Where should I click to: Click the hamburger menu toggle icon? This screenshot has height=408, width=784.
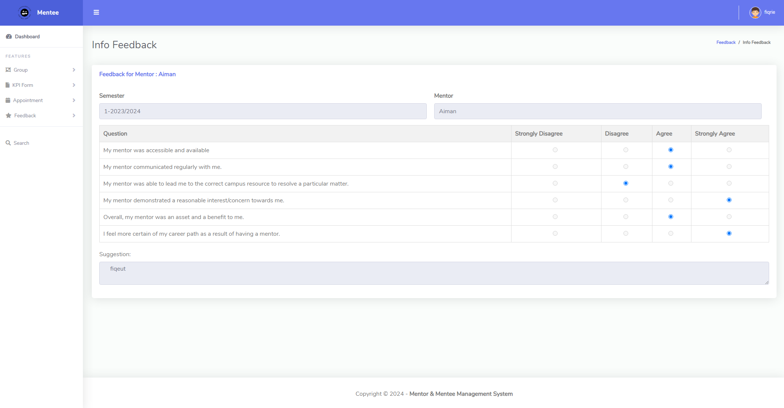click(96, 12)
